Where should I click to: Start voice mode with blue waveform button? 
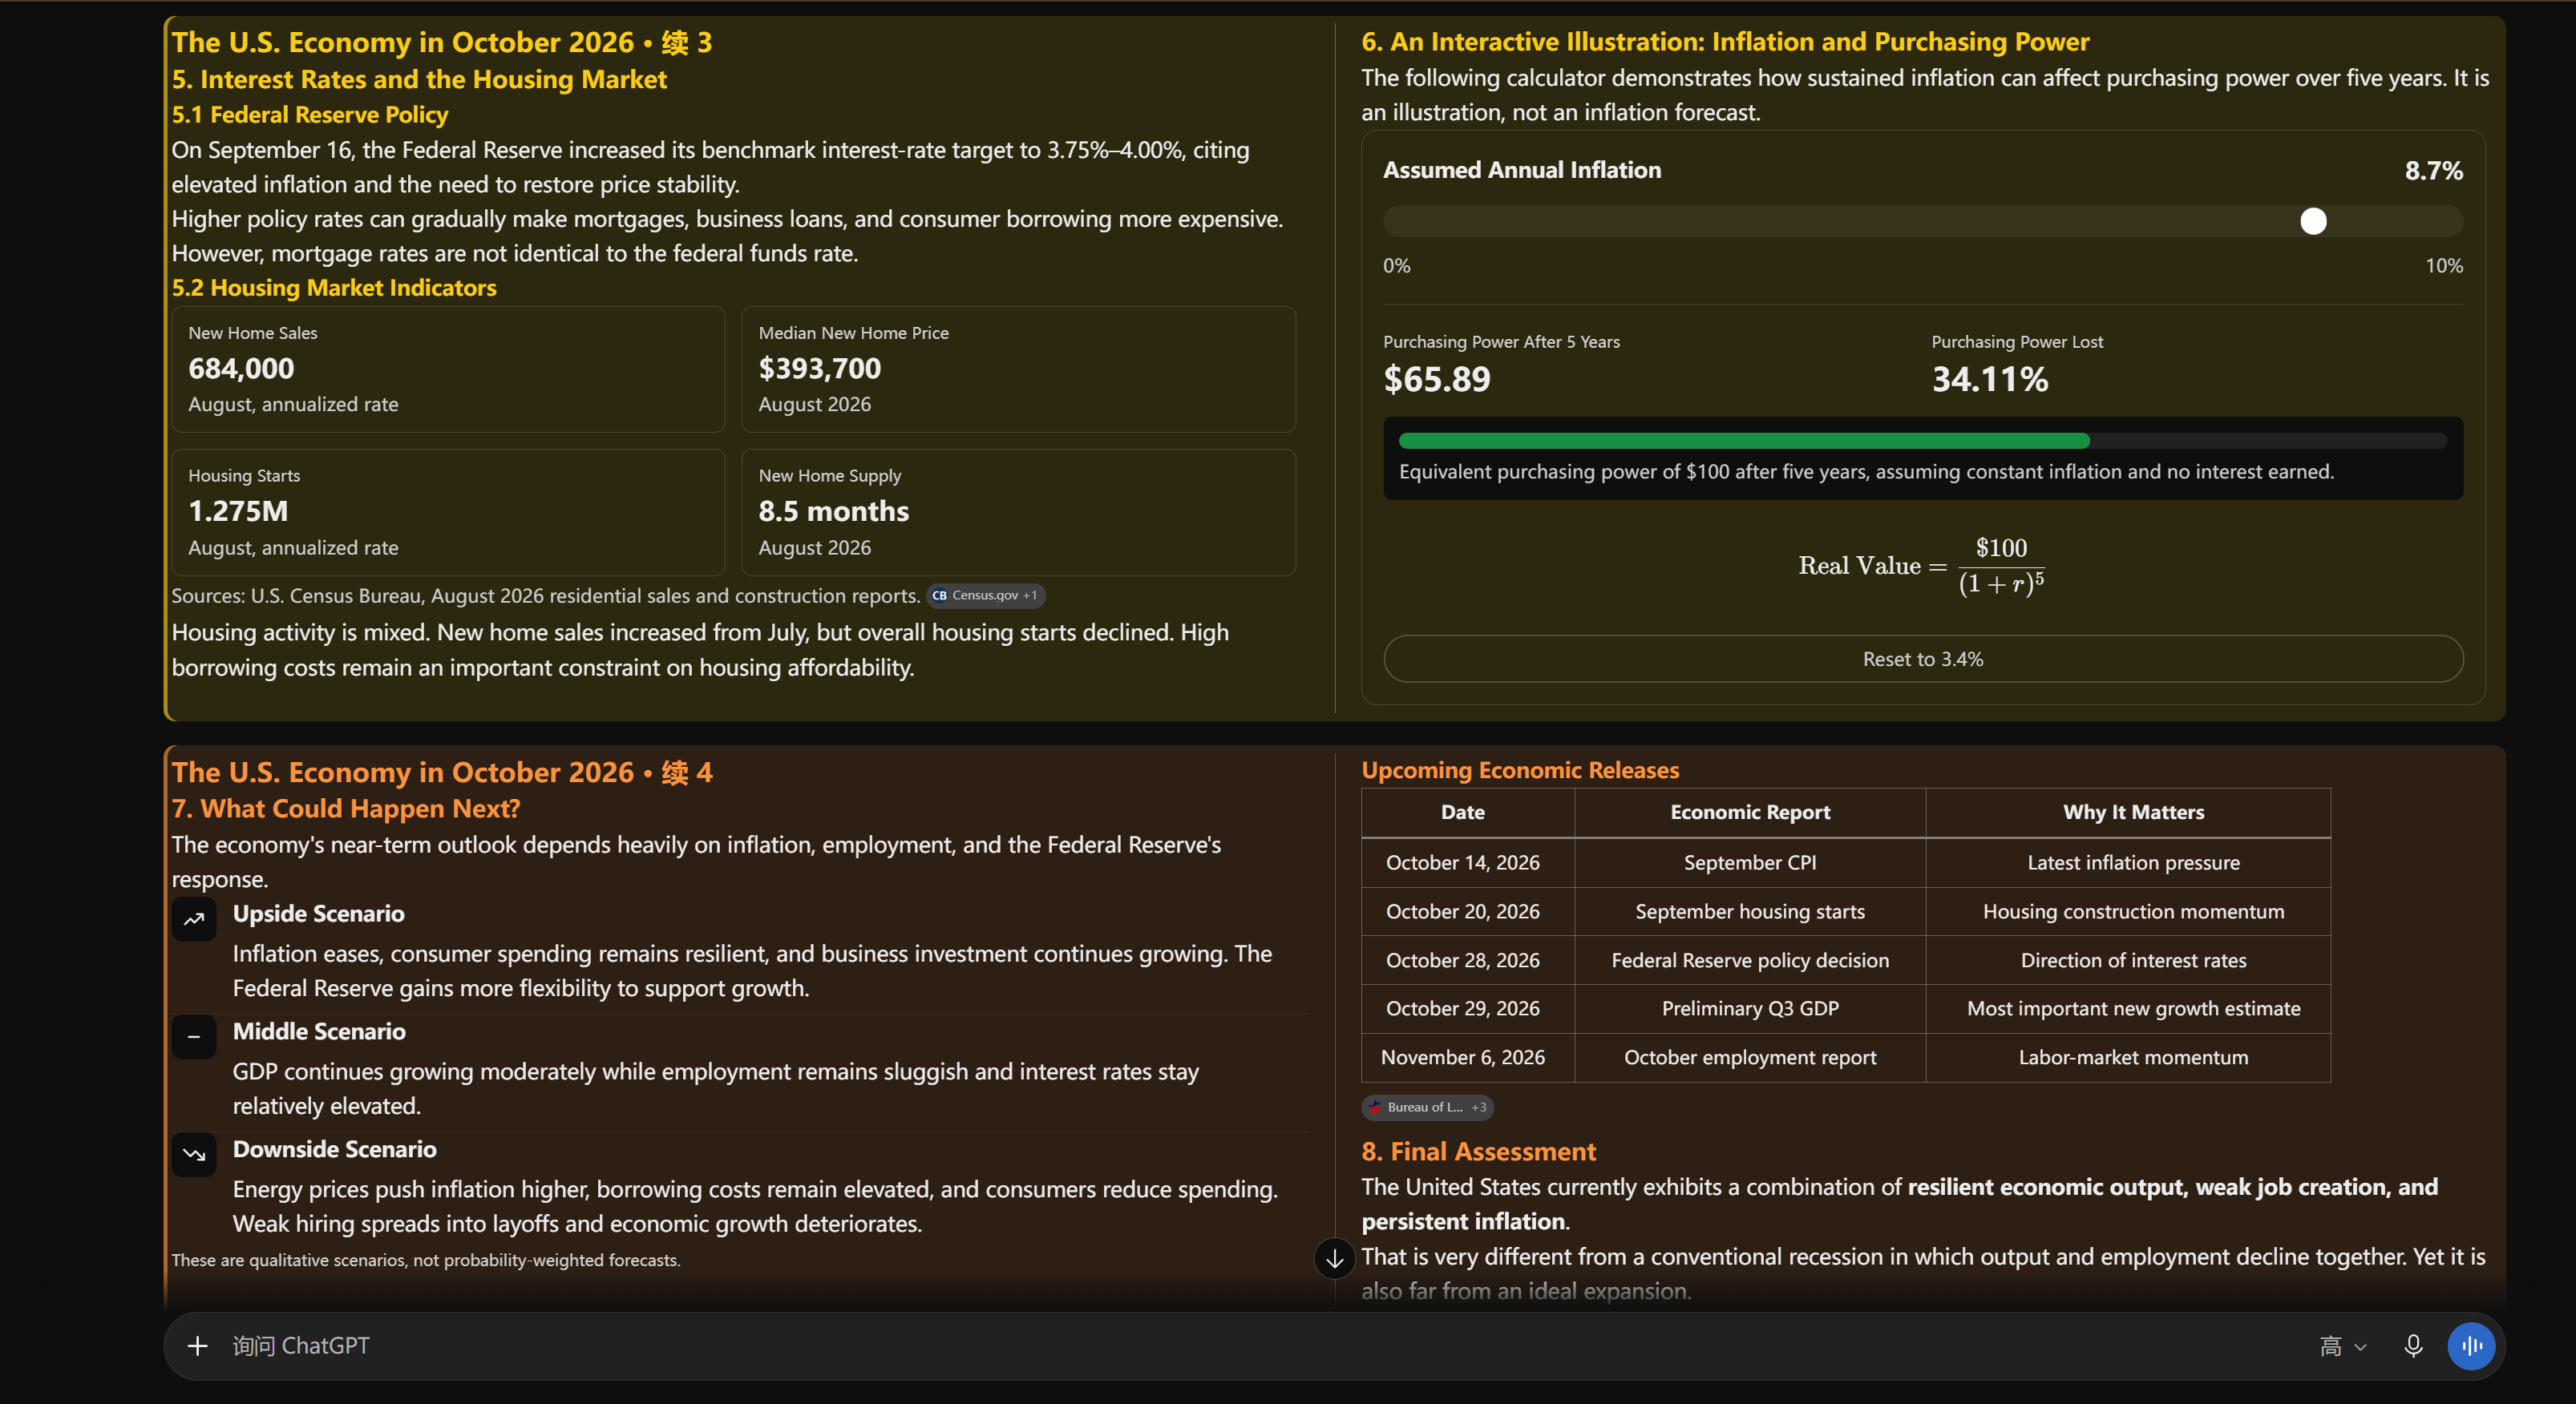tap(2471, 1346)
